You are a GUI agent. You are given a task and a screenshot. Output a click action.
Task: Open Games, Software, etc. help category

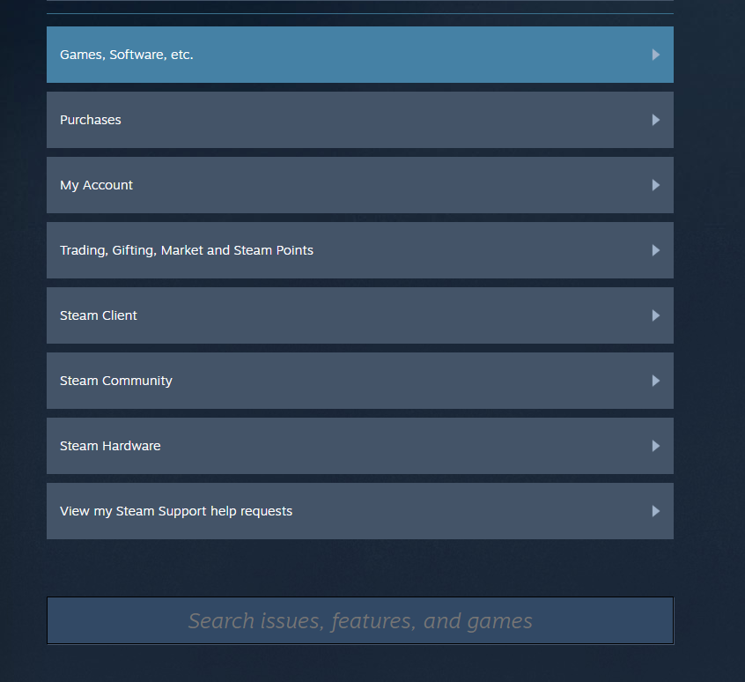pos(359,55)
